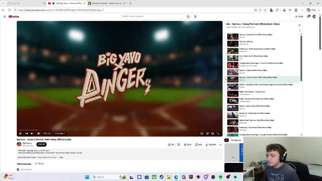Open the Windows Start menu

coord(87,177)
